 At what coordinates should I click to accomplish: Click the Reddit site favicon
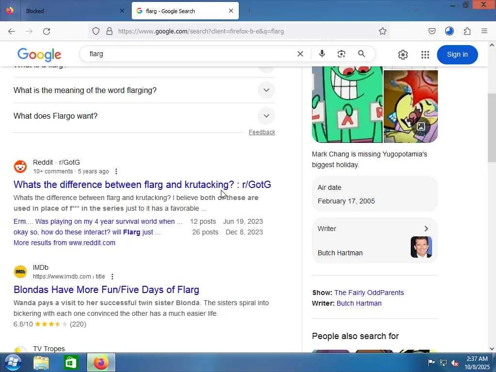[x=20, y=167]
